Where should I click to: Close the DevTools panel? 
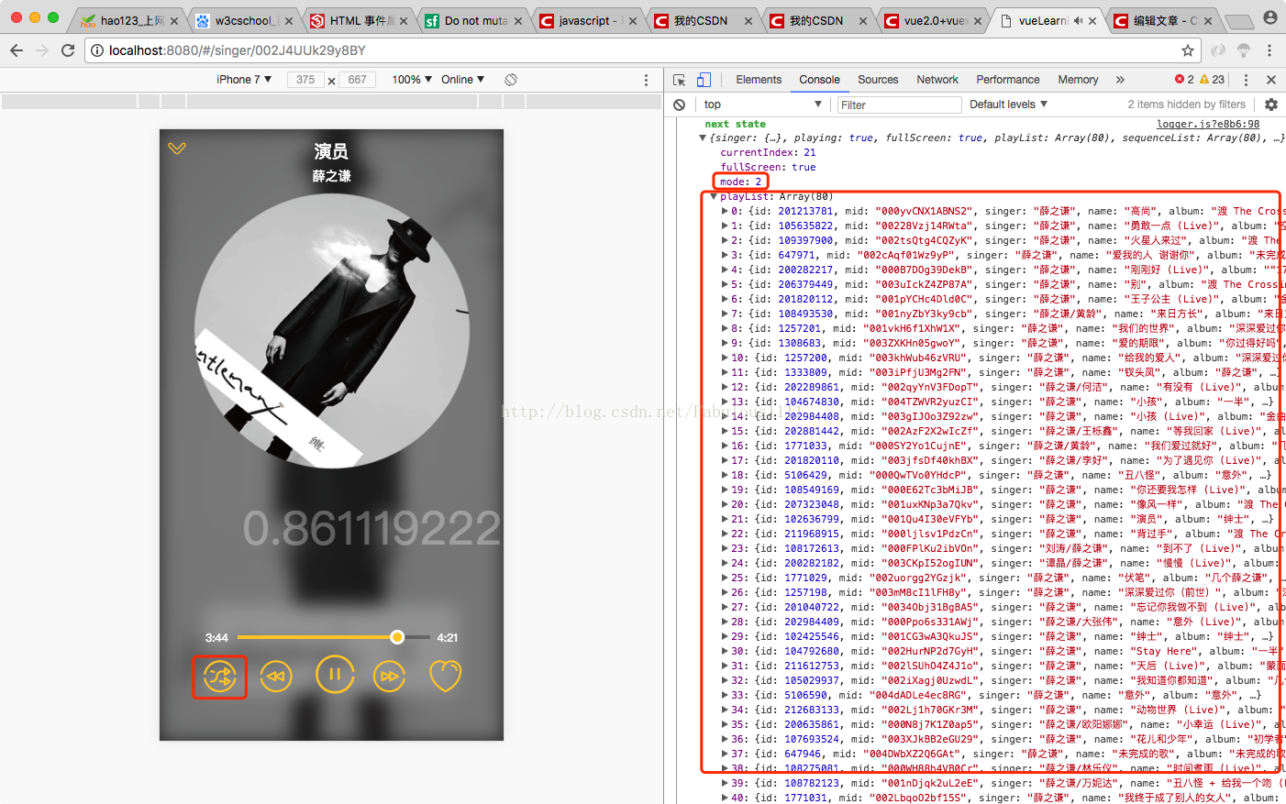tap(1271, 80)
